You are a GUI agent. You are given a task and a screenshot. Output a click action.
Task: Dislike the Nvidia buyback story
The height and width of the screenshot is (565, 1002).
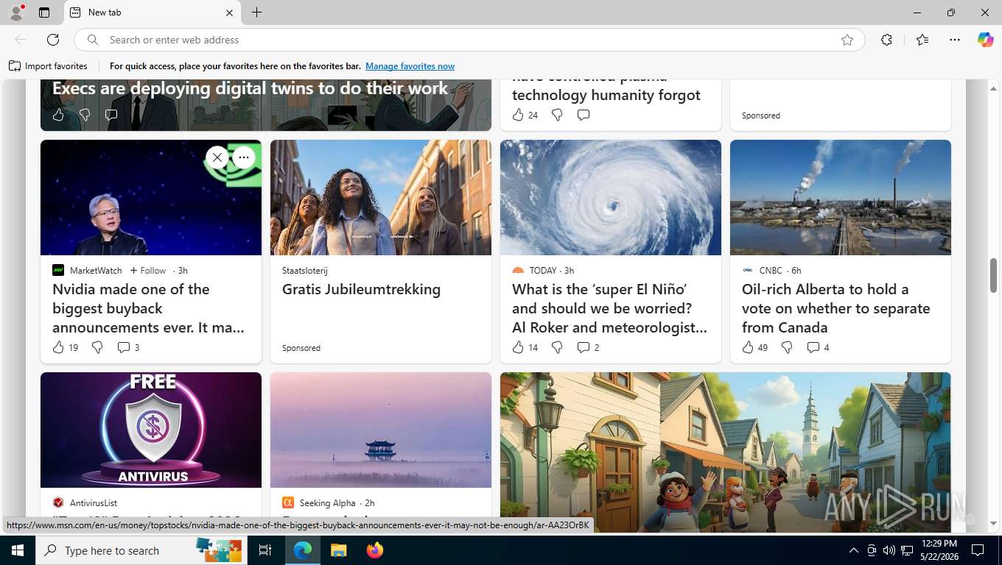coord(97,347)
